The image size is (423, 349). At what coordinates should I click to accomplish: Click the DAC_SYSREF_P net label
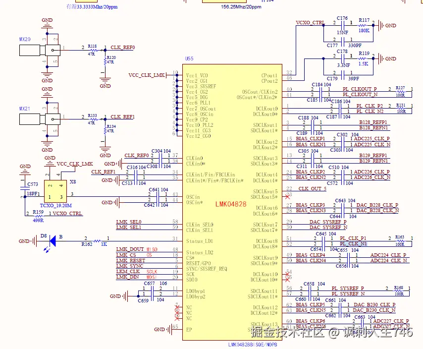point(328,222)
